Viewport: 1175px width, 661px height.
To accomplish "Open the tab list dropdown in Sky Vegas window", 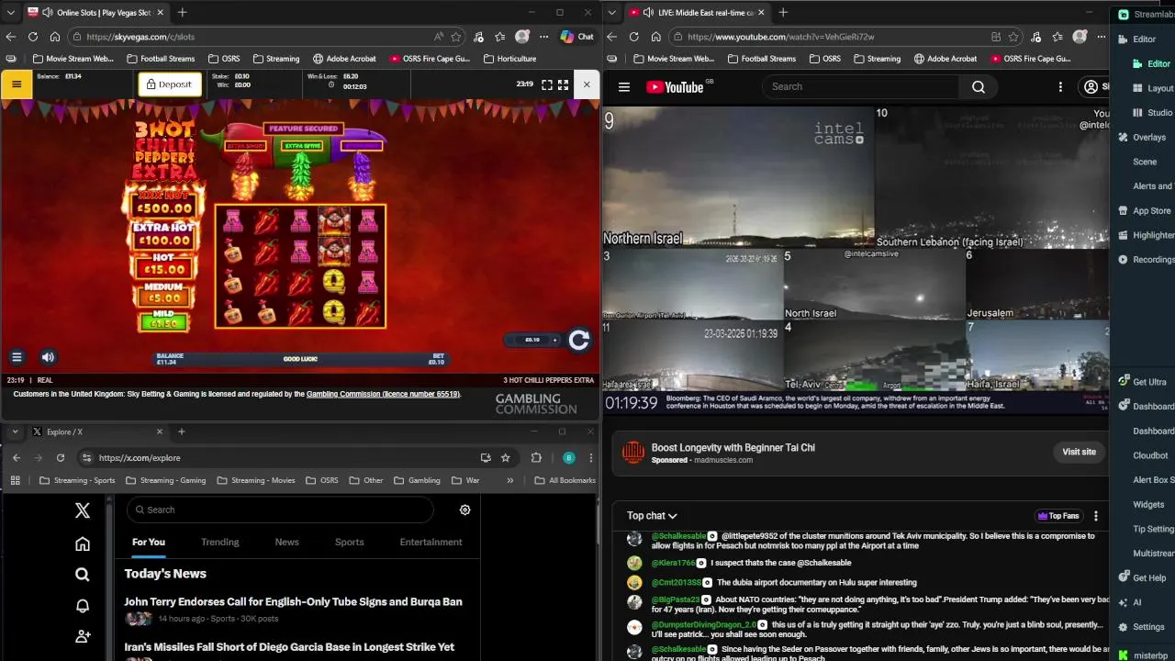I will (11, 13).
